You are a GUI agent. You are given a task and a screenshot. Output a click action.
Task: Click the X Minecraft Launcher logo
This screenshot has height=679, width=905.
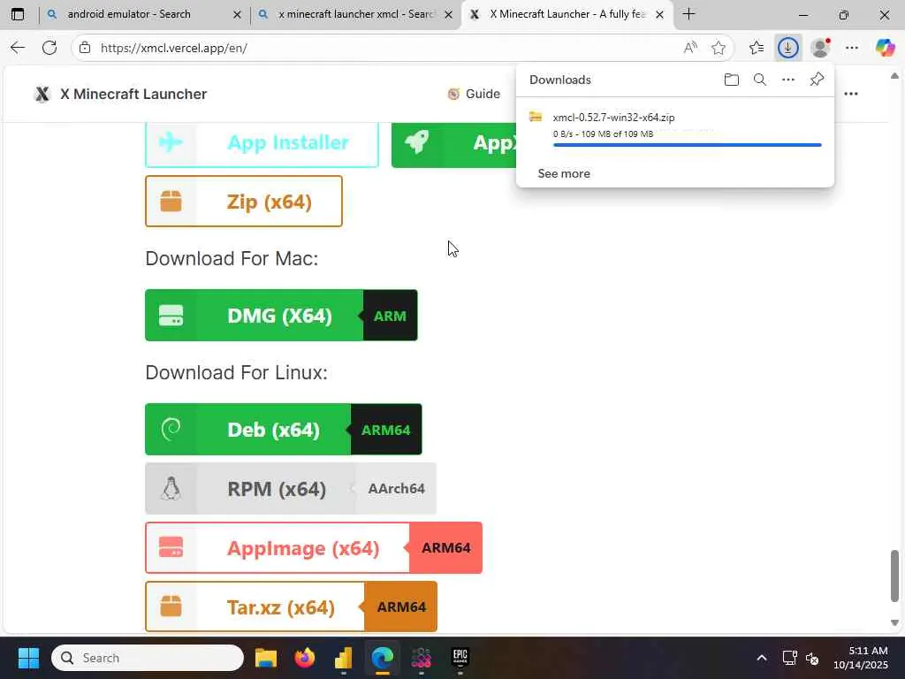pos(42,94)
